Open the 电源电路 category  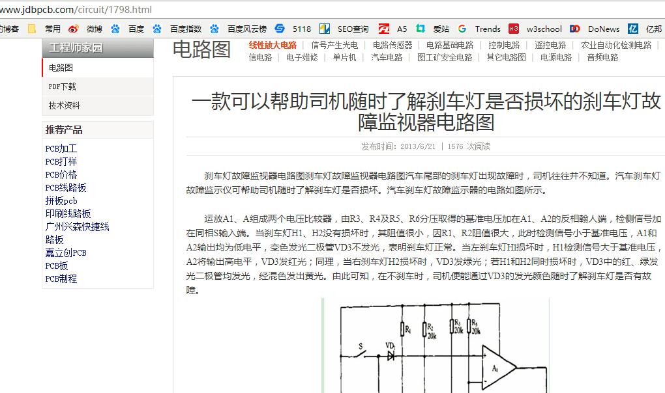556,57
